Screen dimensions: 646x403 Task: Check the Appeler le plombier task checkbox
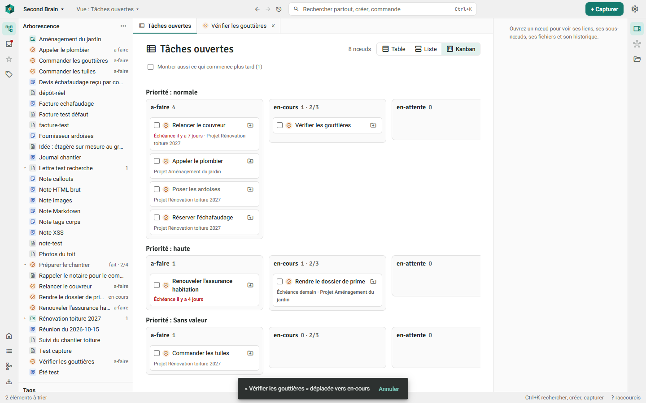click(x=157, y=161)
